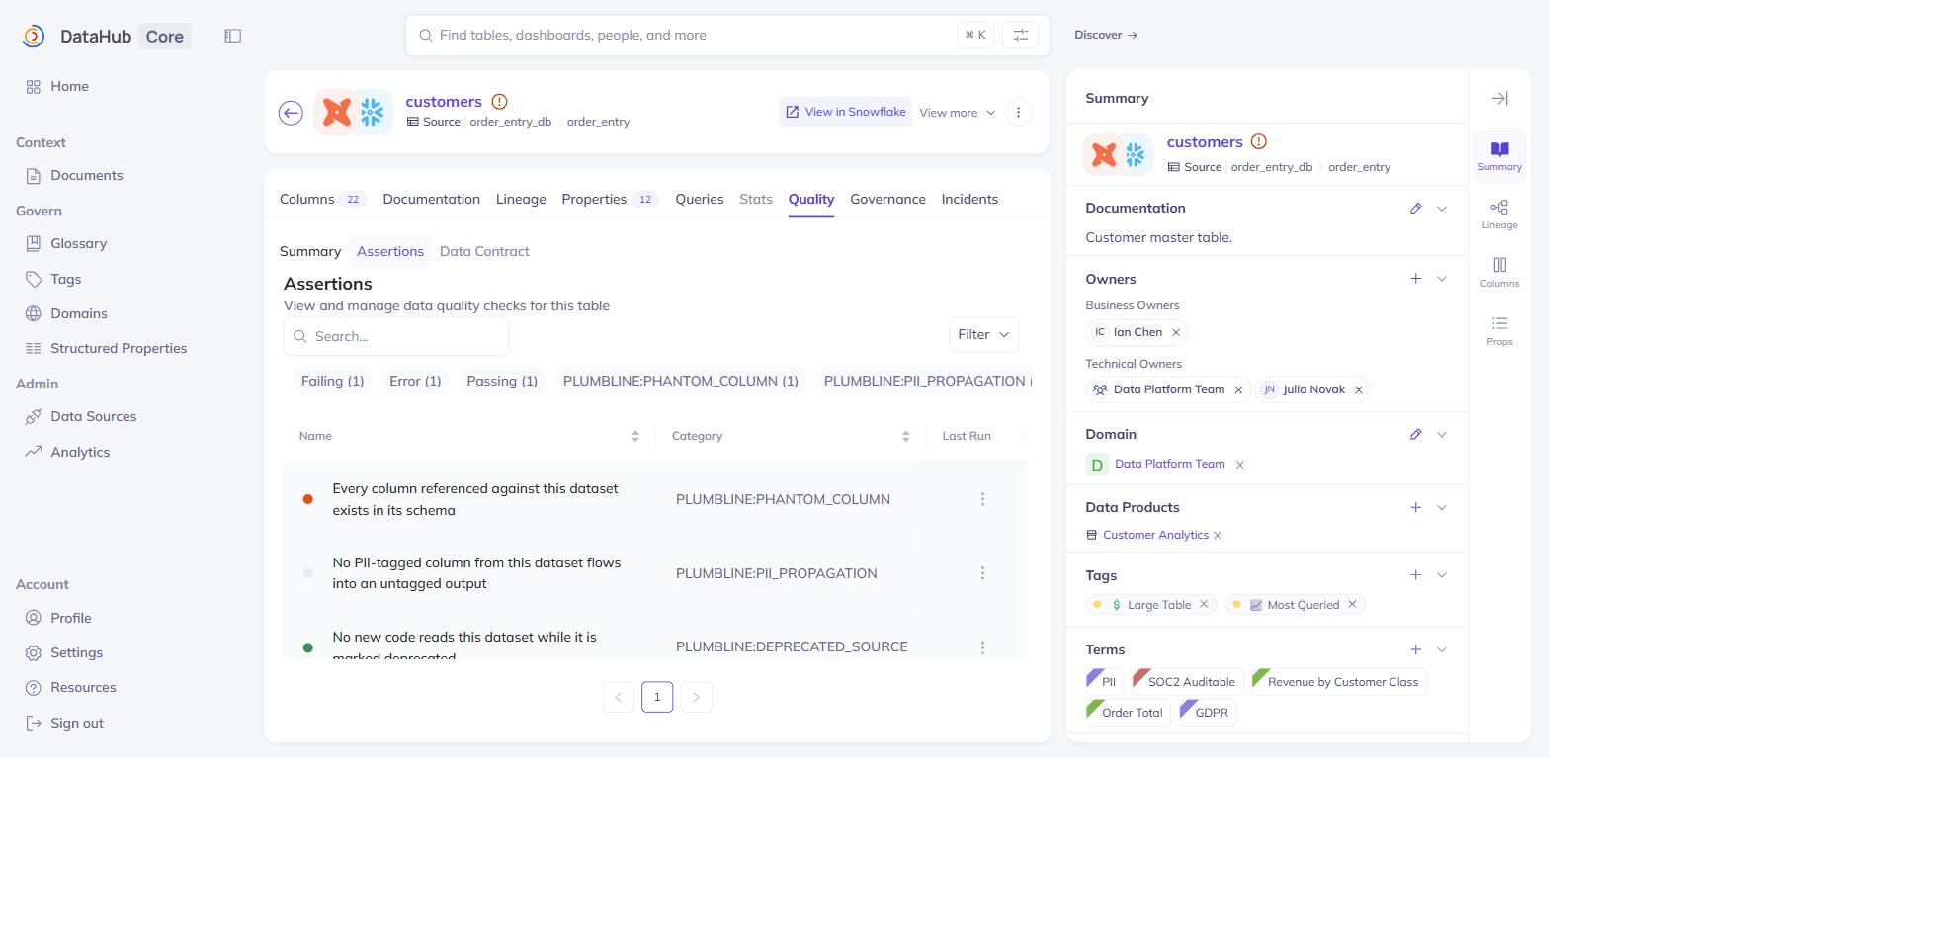Sign out from the sidebar
Viewport: 1937px width, 947px height.
click(77, 724)
